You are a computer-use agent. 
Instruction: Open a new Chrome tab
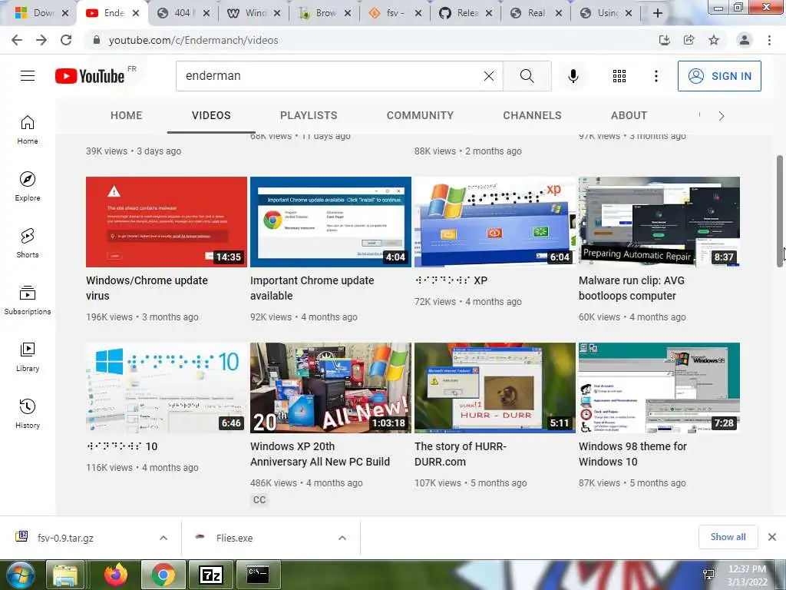coord(658,13)
